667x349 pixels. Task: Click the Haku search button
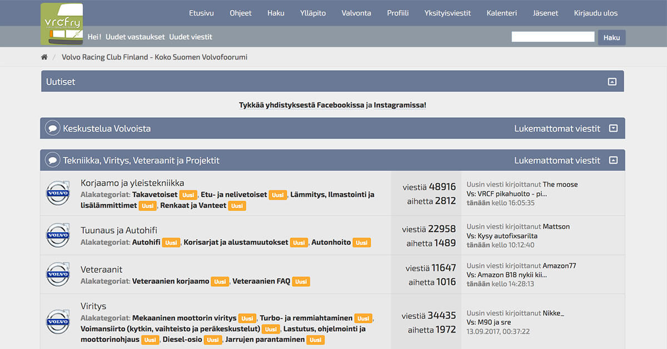[x=611, y=37]
